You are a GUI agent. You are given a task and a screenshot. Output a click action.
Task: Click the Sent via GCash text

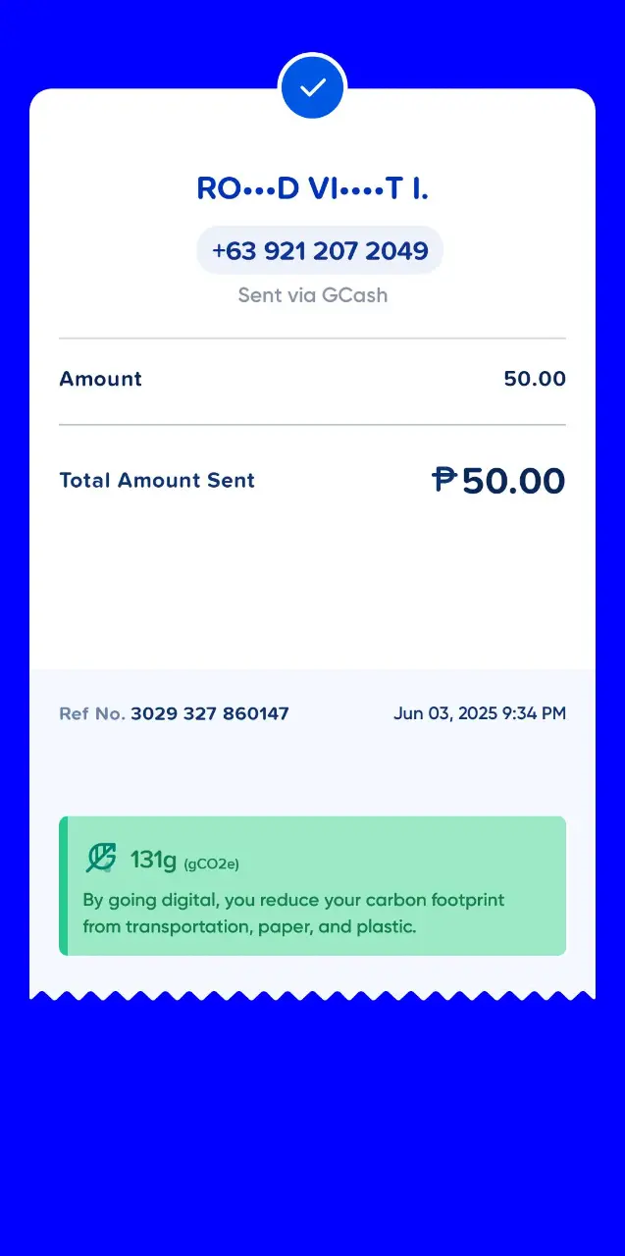click(312, 295)
